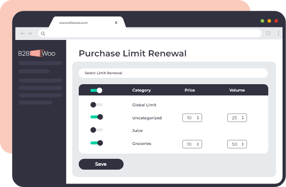
Task: Click the Price column header
Action: tap(190, 90)
